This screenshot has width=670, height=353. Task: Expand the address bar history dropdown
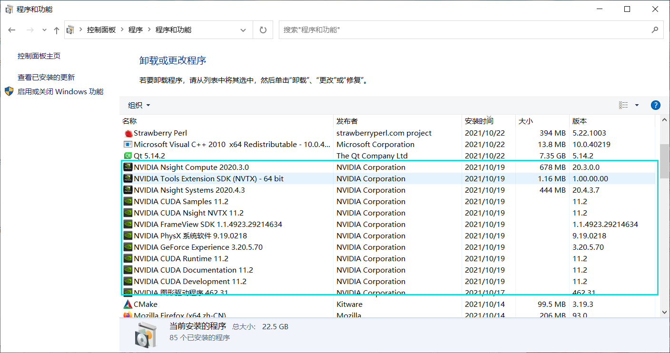tap(243, 30)
